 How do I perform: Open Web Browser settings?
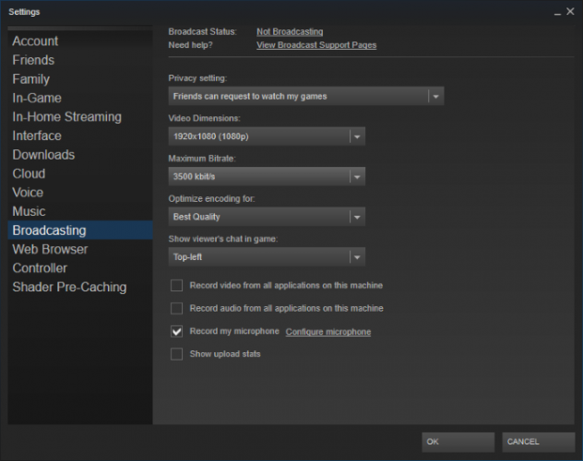[80, 249]
